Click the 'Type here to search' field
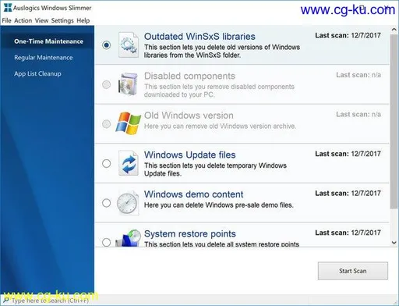399x306 pixels. tap(50, 301)
